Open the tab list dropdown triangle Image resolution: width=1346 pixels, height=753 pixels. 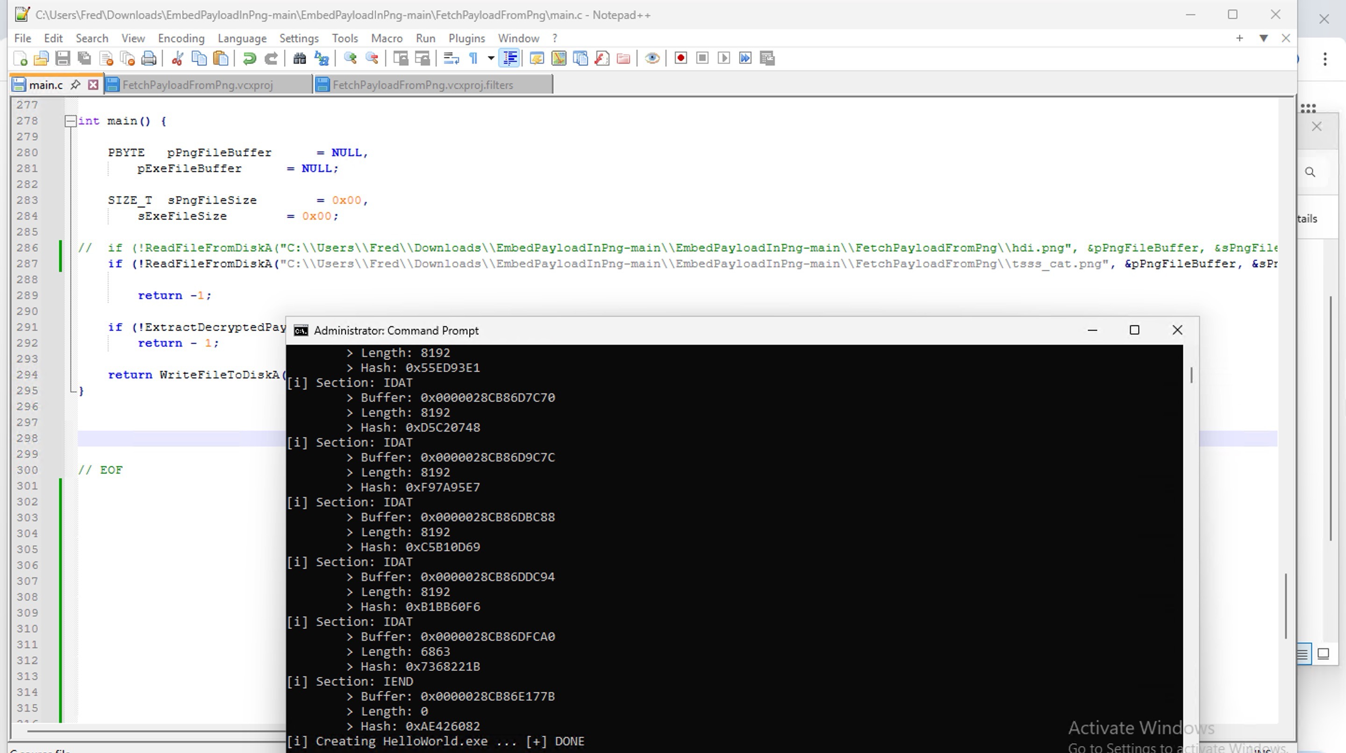(x=1263, y=38)
